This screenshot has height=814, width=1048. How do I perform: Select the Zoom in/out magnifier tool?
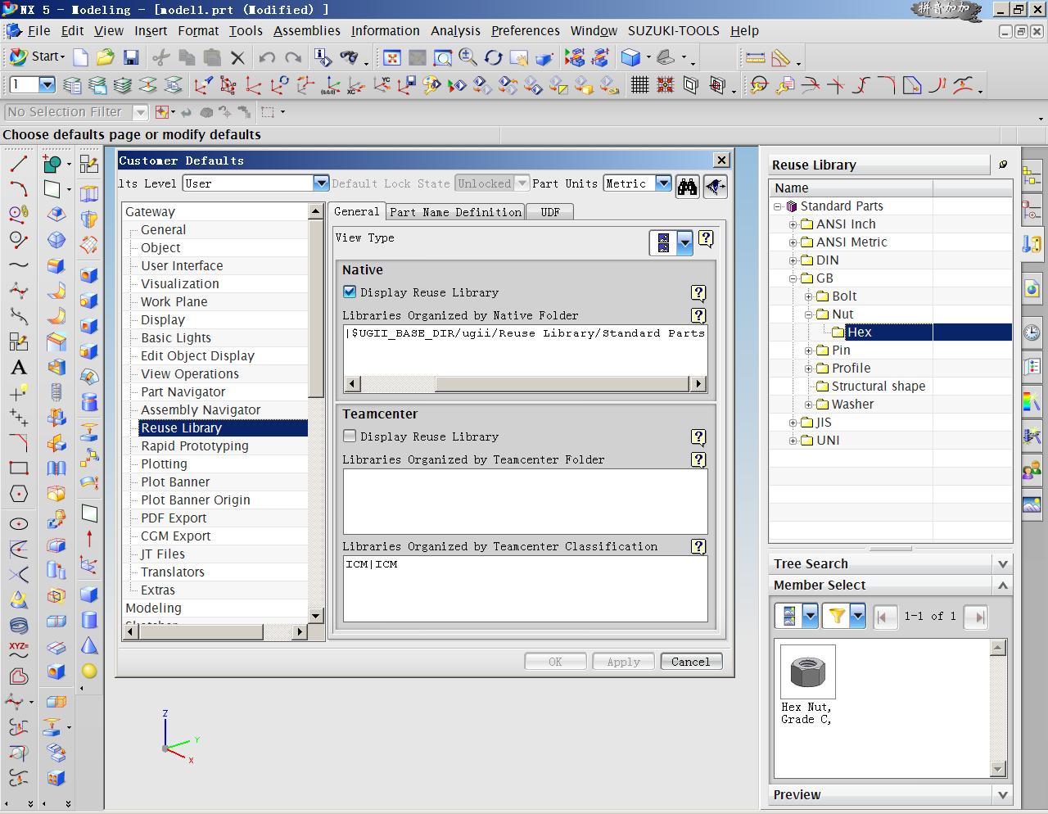(468, 57)
